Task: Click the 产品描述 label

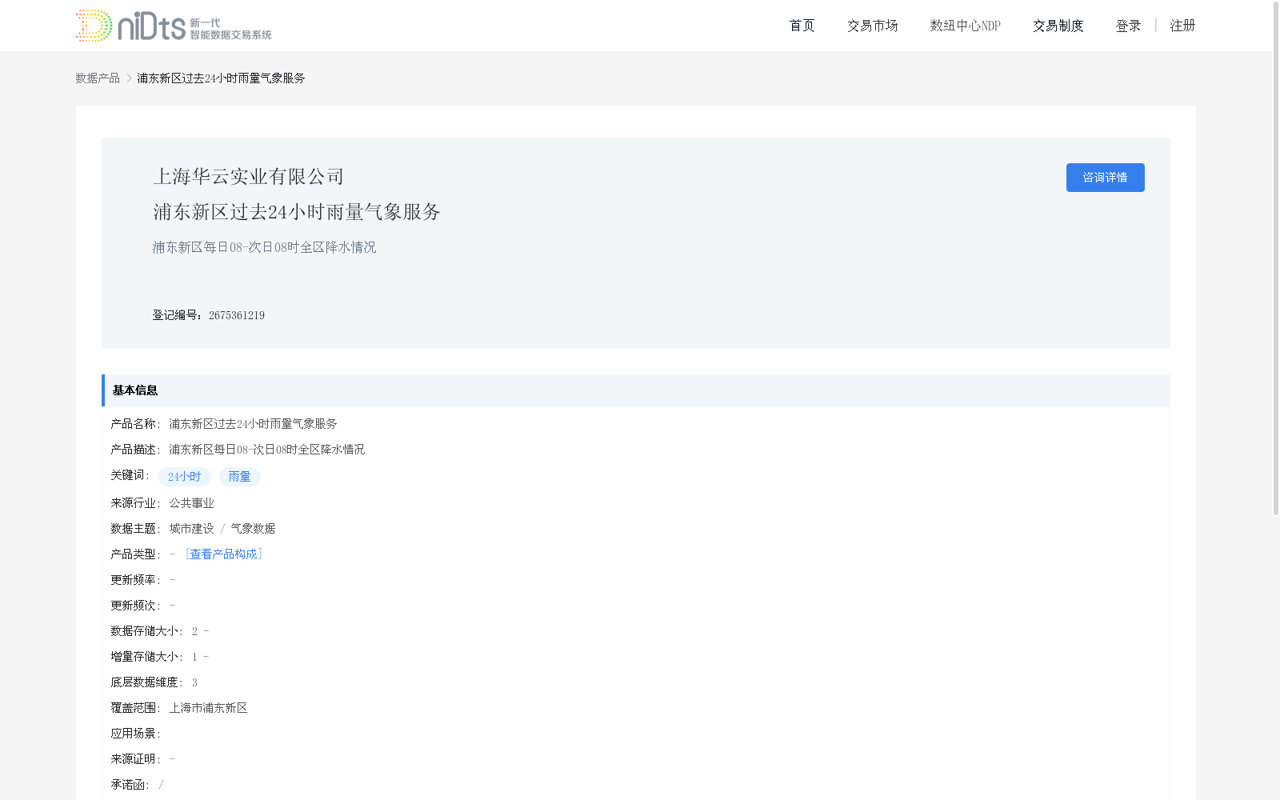Action: 136,449
